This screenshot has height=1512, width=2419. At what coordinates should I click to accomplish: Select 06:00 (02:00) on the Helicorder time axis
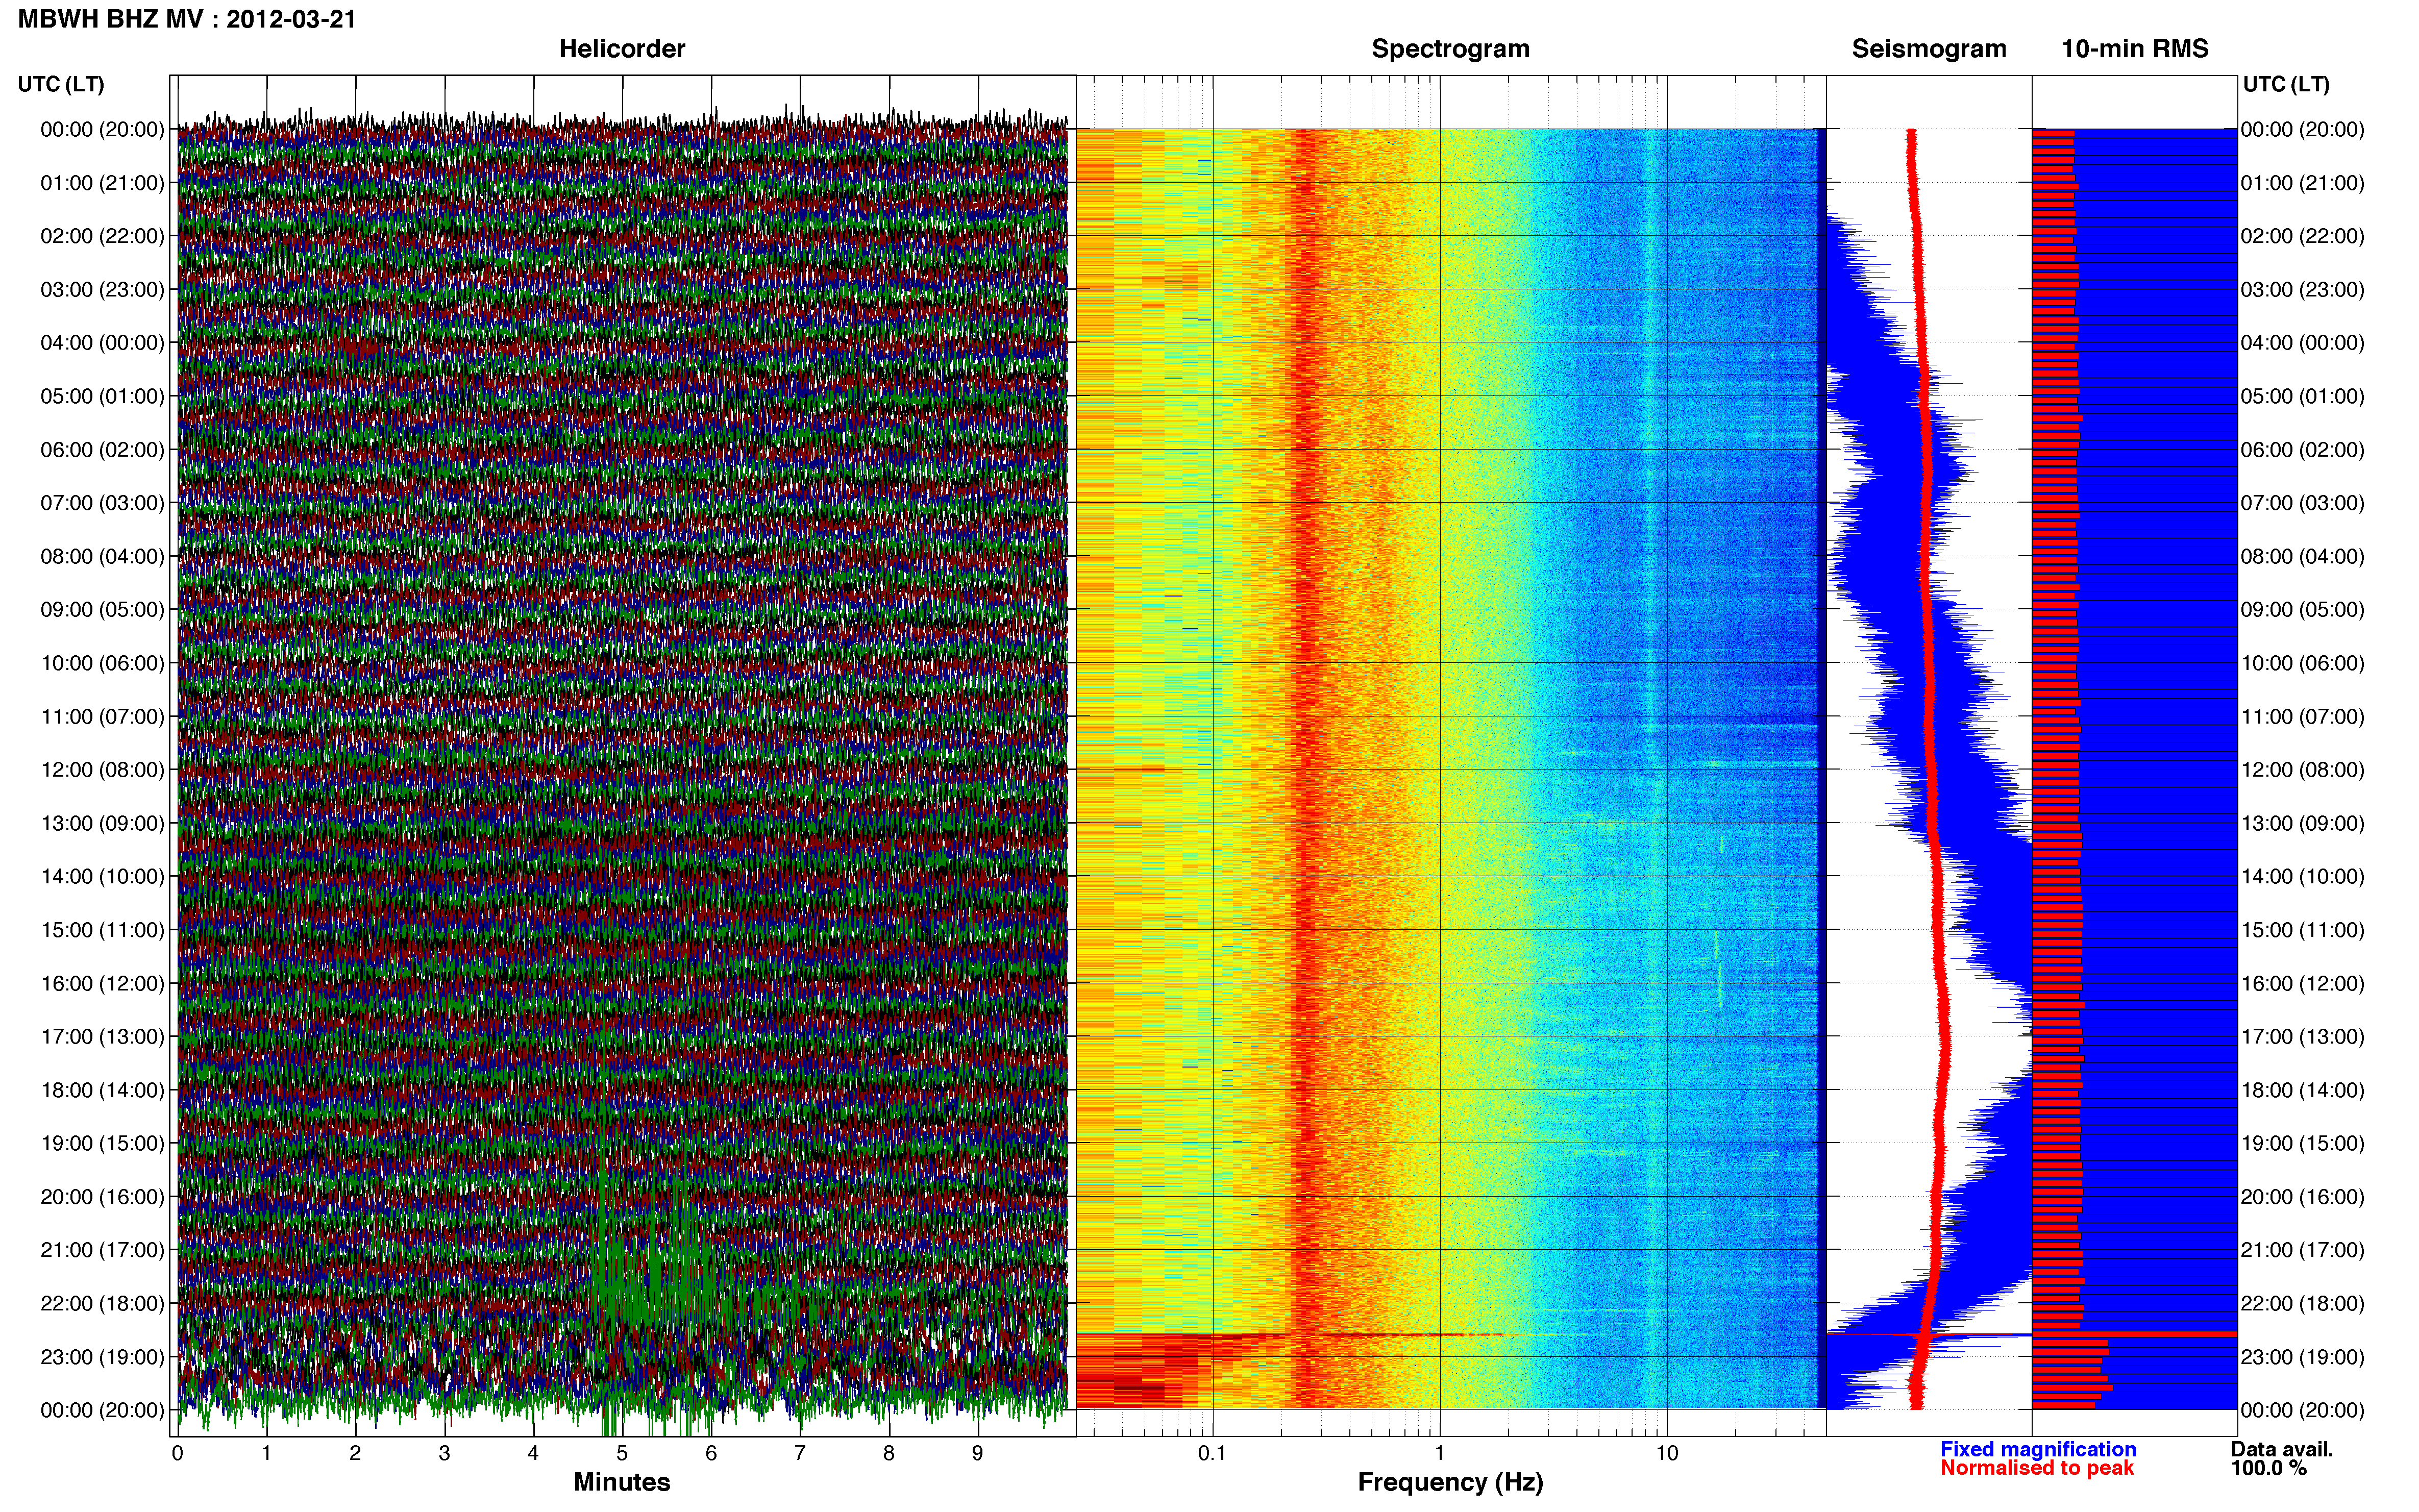click(102, 450)
